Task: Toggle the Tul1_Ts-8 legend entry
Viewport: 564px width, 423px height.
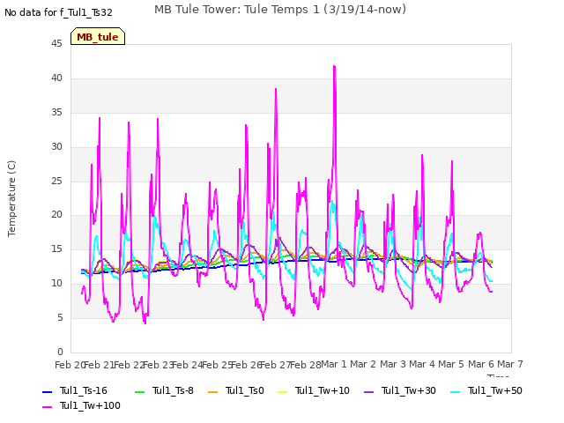Action: (x=164, y=390)
